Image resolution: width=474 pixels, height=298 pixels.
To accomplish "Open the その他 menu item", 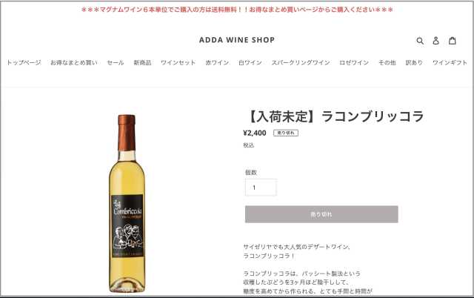I will tap(387, 62).
